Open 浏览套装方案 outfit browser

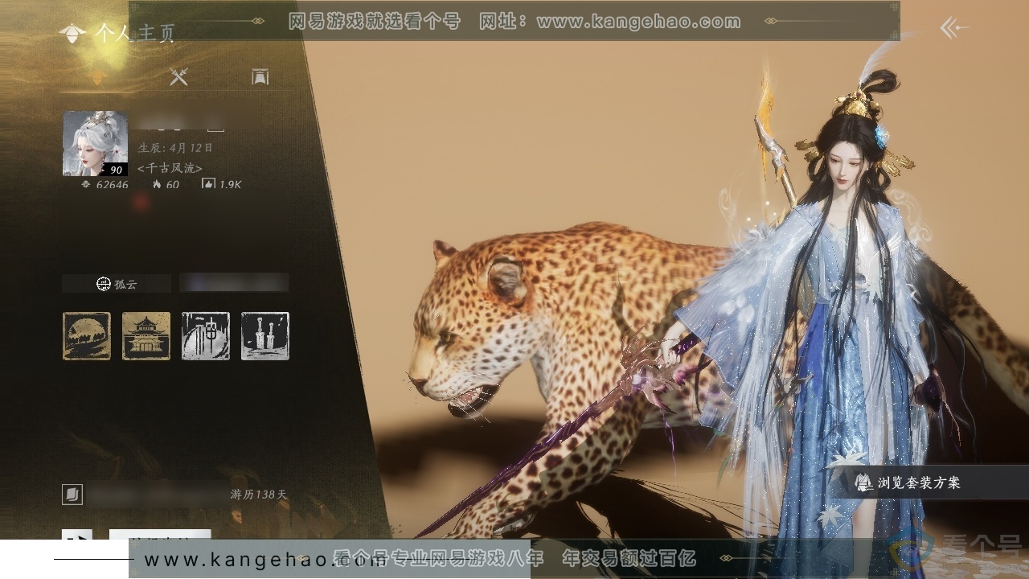click(931, 482)
